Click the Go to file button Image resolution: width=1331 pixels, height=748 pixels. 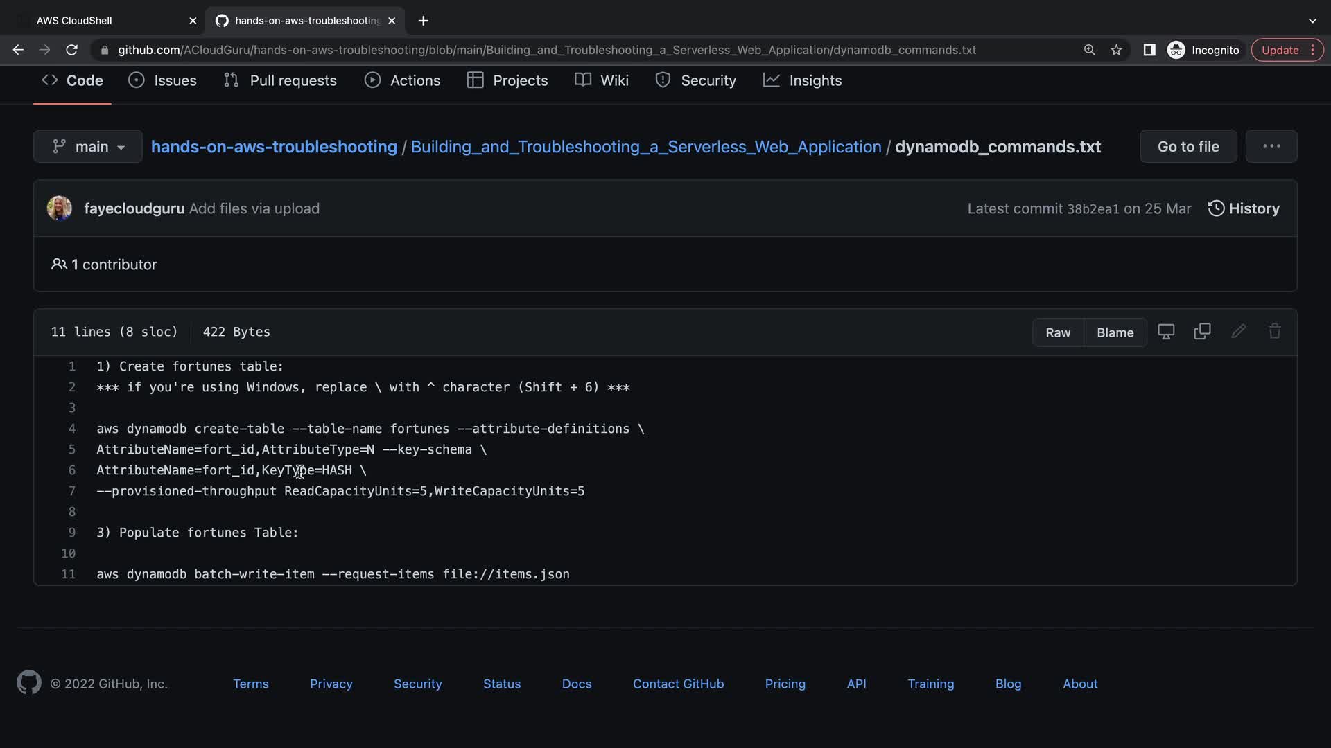[x=1188, y=147]
